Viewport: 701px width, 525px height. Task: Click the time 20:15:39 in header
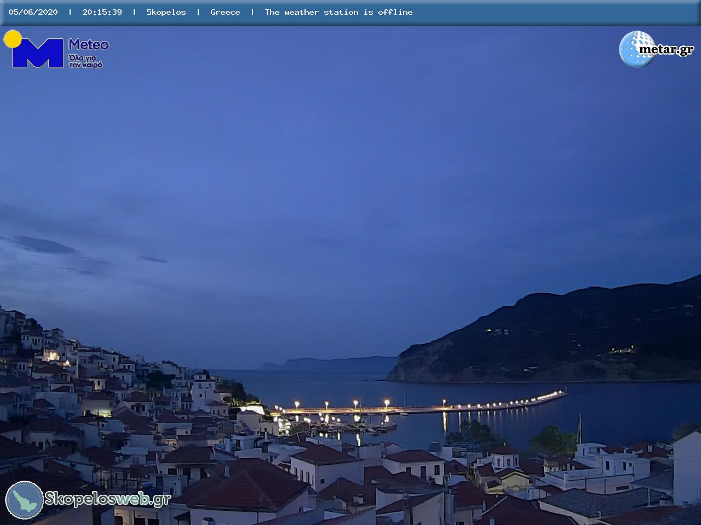[x=102, y=12]
